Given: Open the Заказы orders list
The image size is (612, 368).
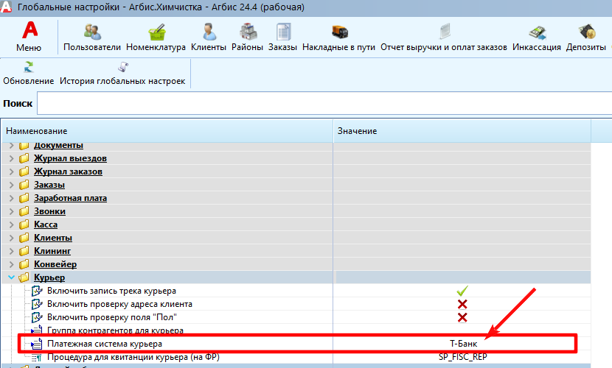Looking at the screenshot, I should (283, 38).
